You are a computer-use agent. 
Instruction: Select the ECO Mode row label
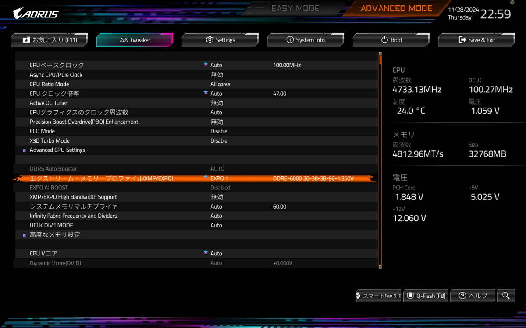tap(42, 131)
